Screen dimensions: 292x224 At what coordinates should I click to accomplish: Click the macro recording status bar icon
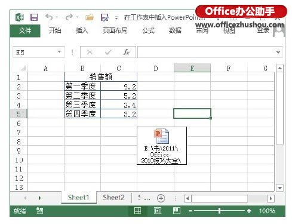pos(39,211)
